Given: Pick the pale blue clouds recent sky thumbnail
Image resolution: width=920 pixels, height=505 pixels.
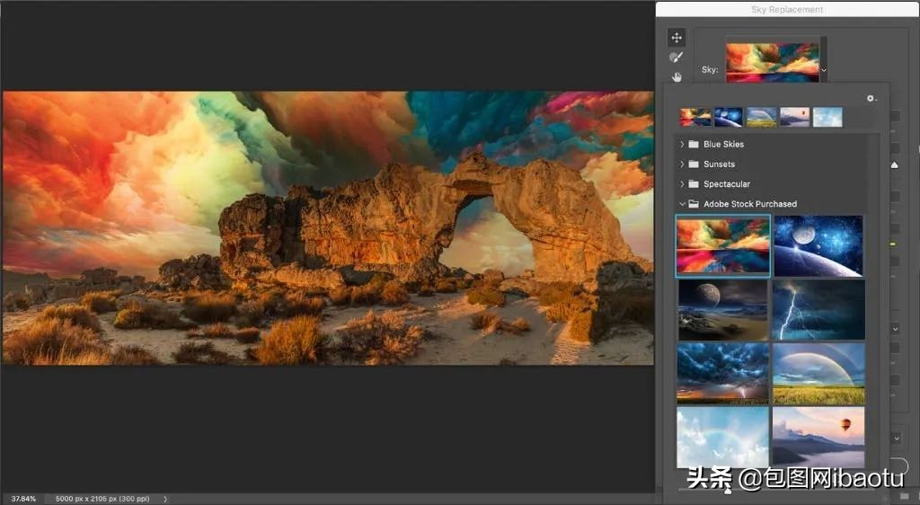Looking at the screenshot, I should (x=827, y=118).
